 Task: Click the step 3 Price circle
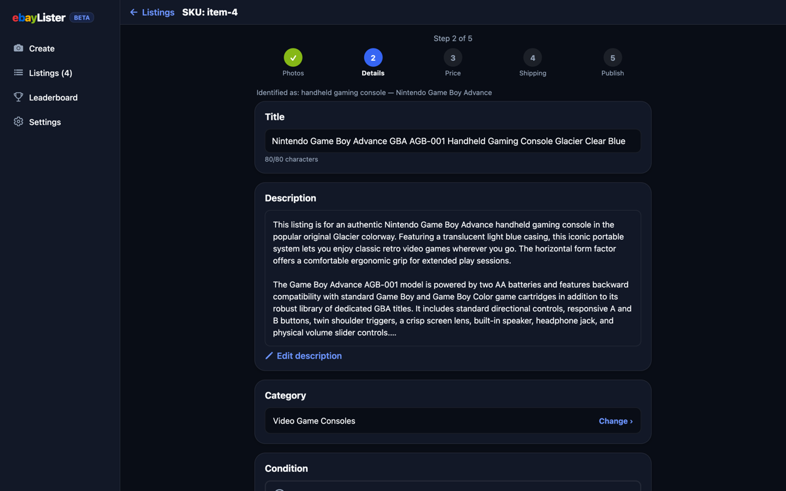pos(453,58)
